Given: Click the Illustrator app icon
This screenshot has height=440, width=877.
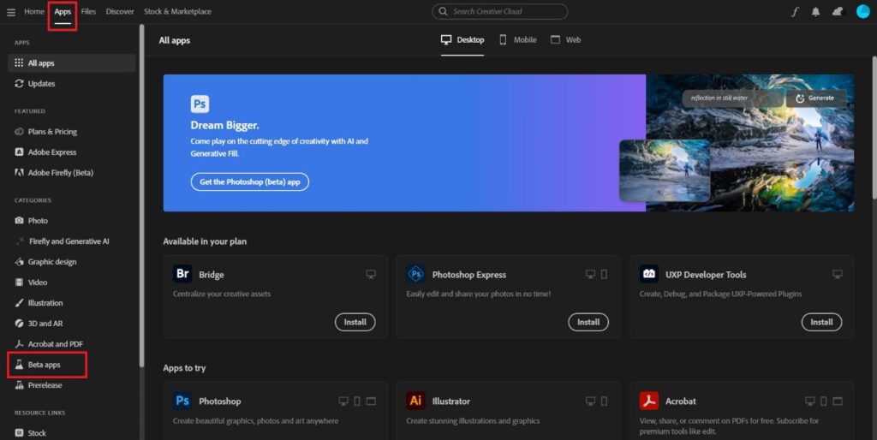Looking at the screenshot, I should pos(416,401).
